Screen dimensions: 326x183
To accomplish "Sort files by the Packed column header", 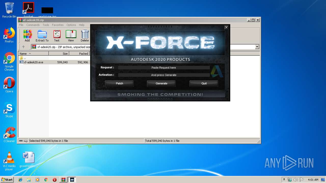I will click(x=79, y=53).
